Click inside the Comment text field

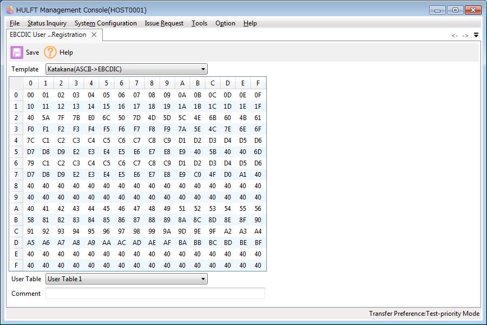155,294
